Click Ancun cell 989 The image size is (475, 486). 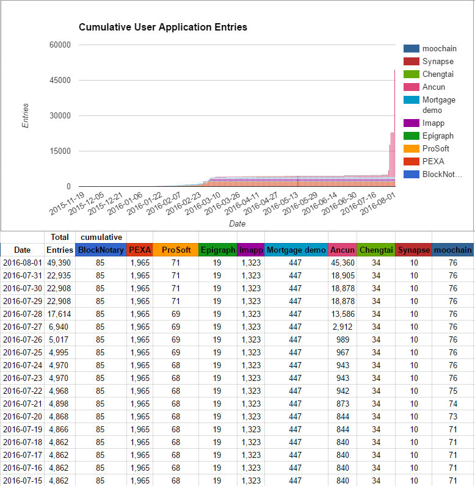(343, 339)
